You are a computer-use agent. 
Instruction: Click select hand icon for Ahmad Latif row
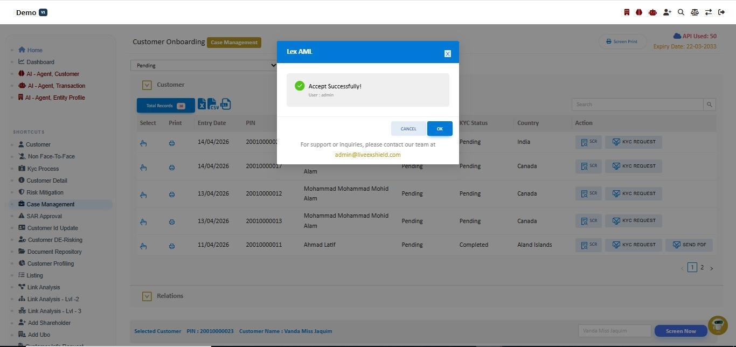point(143,246)
